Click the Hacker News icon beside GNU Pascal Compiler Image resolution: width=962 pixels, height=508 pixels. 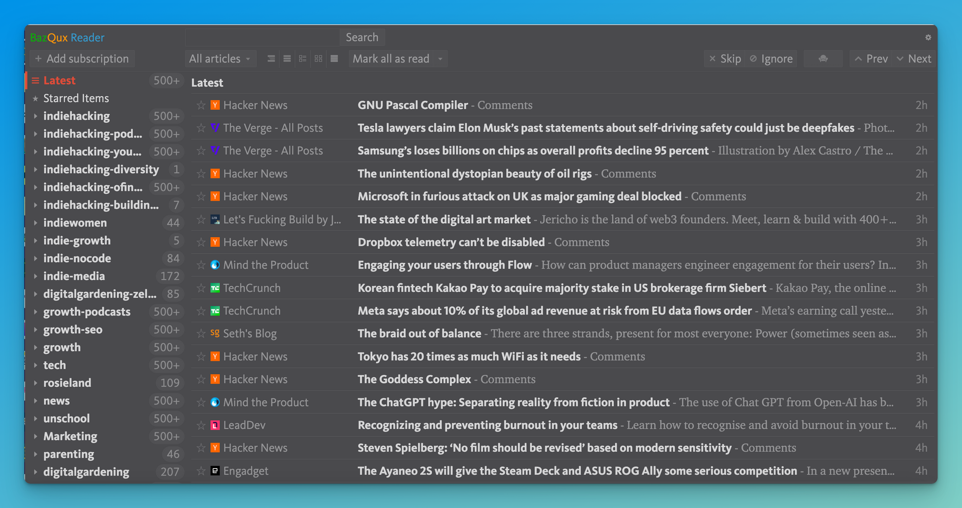(215, 105)
